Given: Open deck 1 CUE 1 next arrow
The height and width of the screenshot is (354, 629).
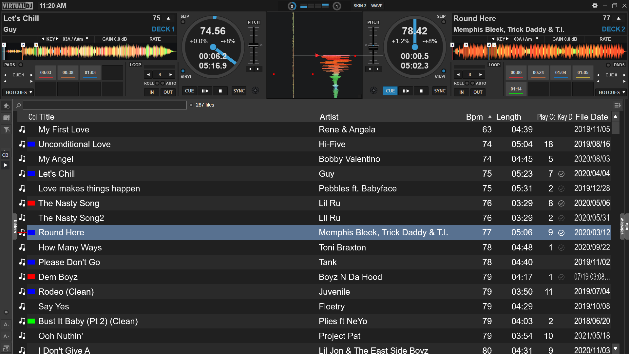Looking at the screenshot, I should point(31,75).
